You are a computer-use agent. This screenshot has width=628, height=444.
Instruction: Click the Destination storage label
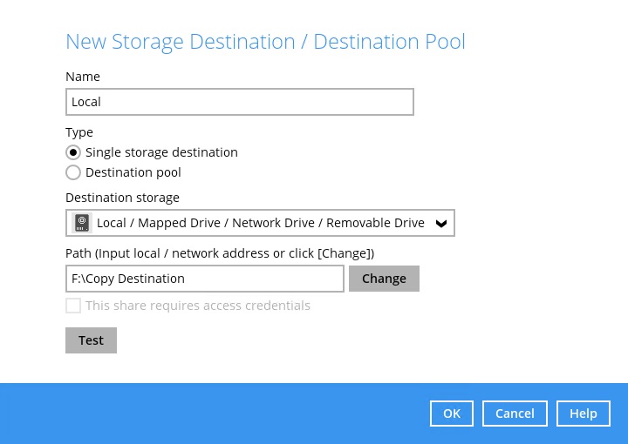tap(123, 198)
